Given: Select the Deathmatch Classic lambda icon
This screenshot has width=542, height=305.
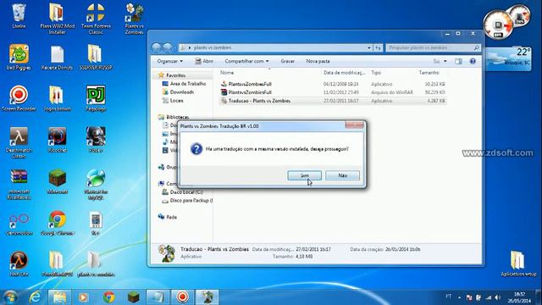Looking at the screenshot, I should 19,142.
